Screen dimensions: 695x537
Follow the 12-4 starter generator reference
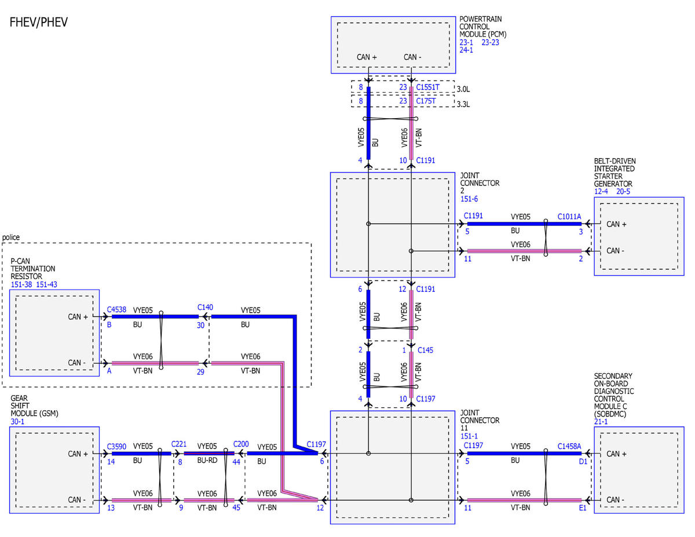602,192
